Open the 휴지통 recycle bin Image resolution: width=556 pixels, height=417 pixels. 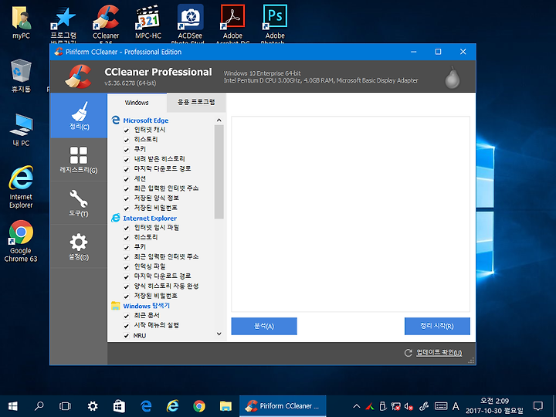21,76
